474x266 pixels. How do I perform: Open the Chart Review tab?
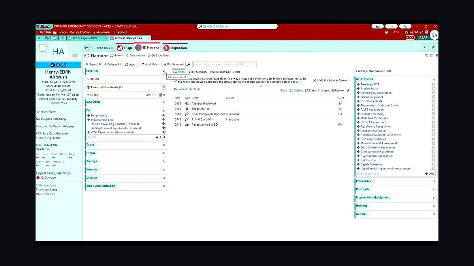tap(105, 48)
